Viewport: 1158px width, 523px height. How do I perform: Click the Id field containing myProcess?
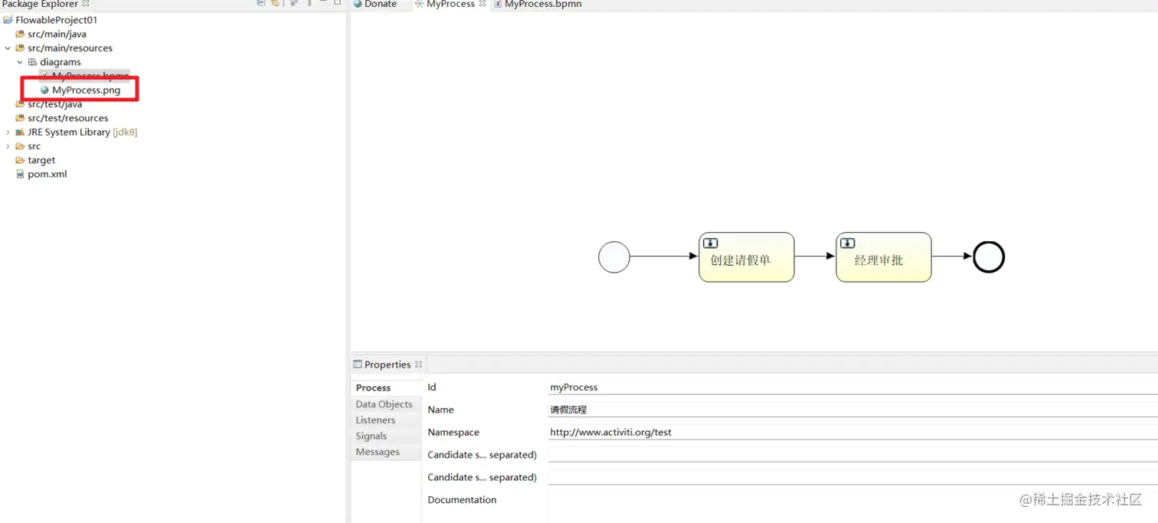852,387
